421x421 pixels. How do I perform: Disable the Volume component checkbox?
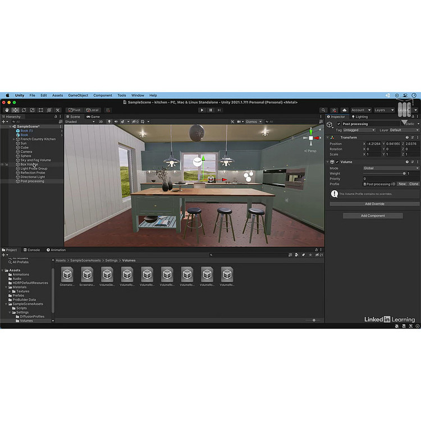(337, 162)
